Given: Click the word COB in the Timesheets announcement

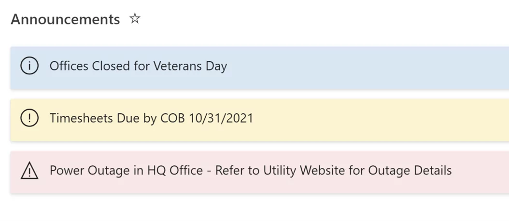Looking at the screenshot, I should click(x=173, y=118).
